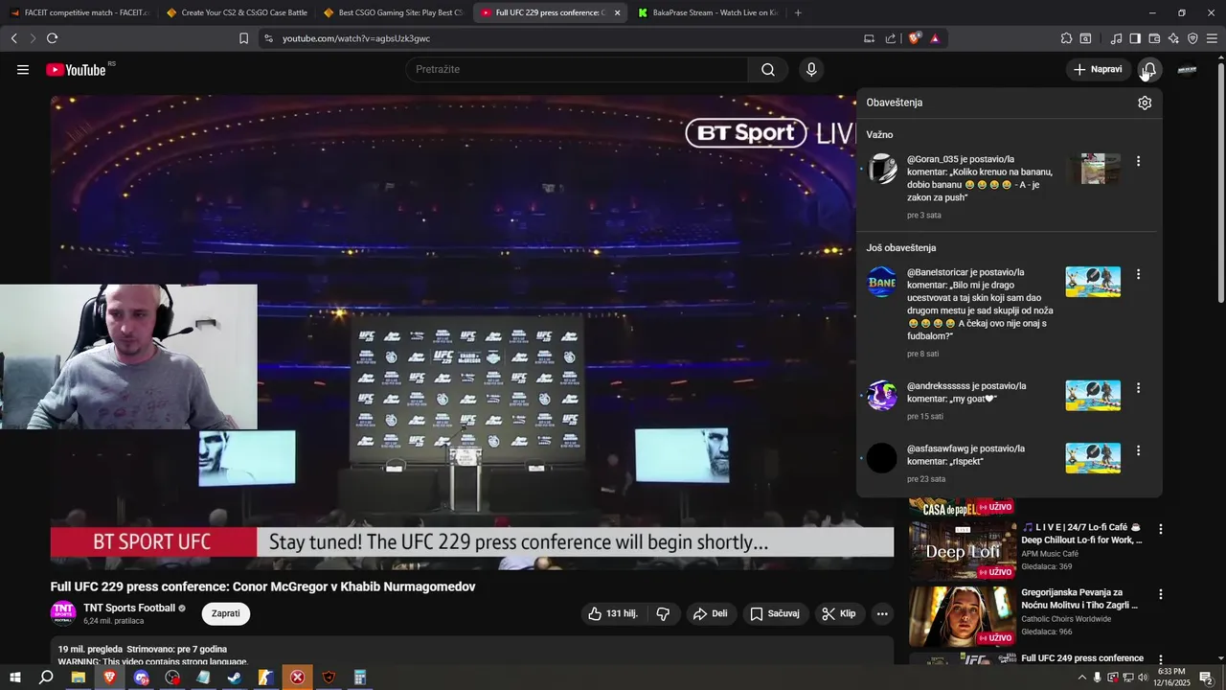The image size is (1226, 690).
Task: Open Brave VPN shield icon
Action: (1192, 38)
